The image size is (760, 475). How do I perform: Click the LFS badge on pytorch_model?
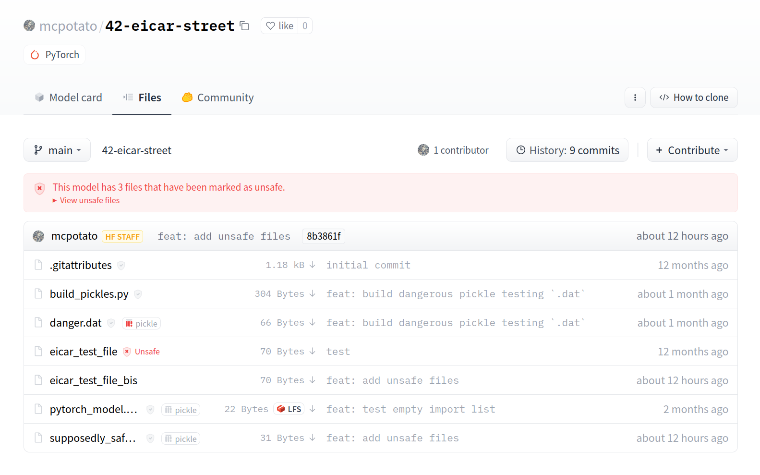pyautogui.click(x=289, y=409)
